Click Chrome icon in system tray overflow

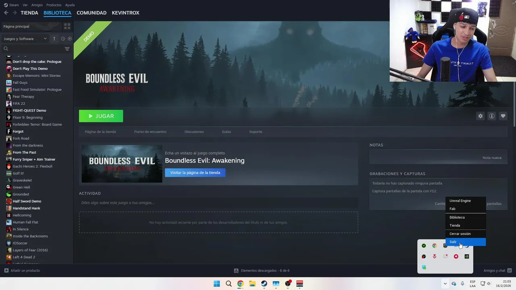[x=435, y=246]
